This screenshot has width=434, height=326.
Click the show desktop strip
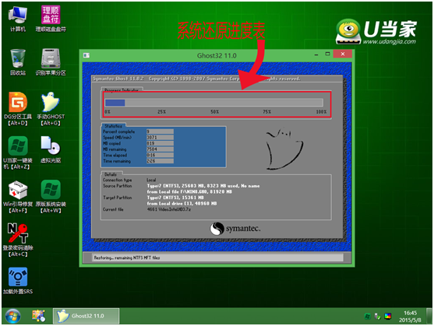[x=430, y=316]
